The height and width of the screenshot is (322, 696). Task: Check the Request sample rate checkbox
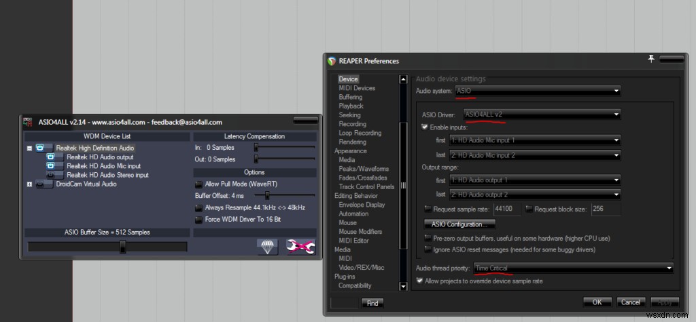click(428, 209)
